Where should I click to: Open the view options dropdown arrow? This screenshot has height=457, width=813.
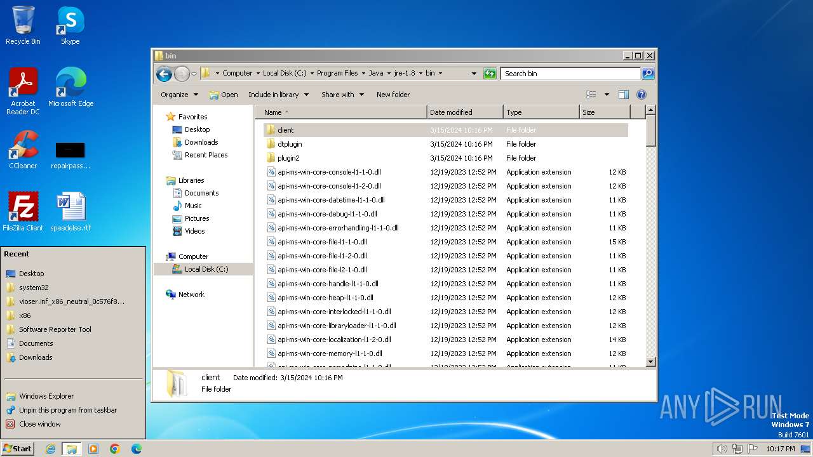coord(607,95)
